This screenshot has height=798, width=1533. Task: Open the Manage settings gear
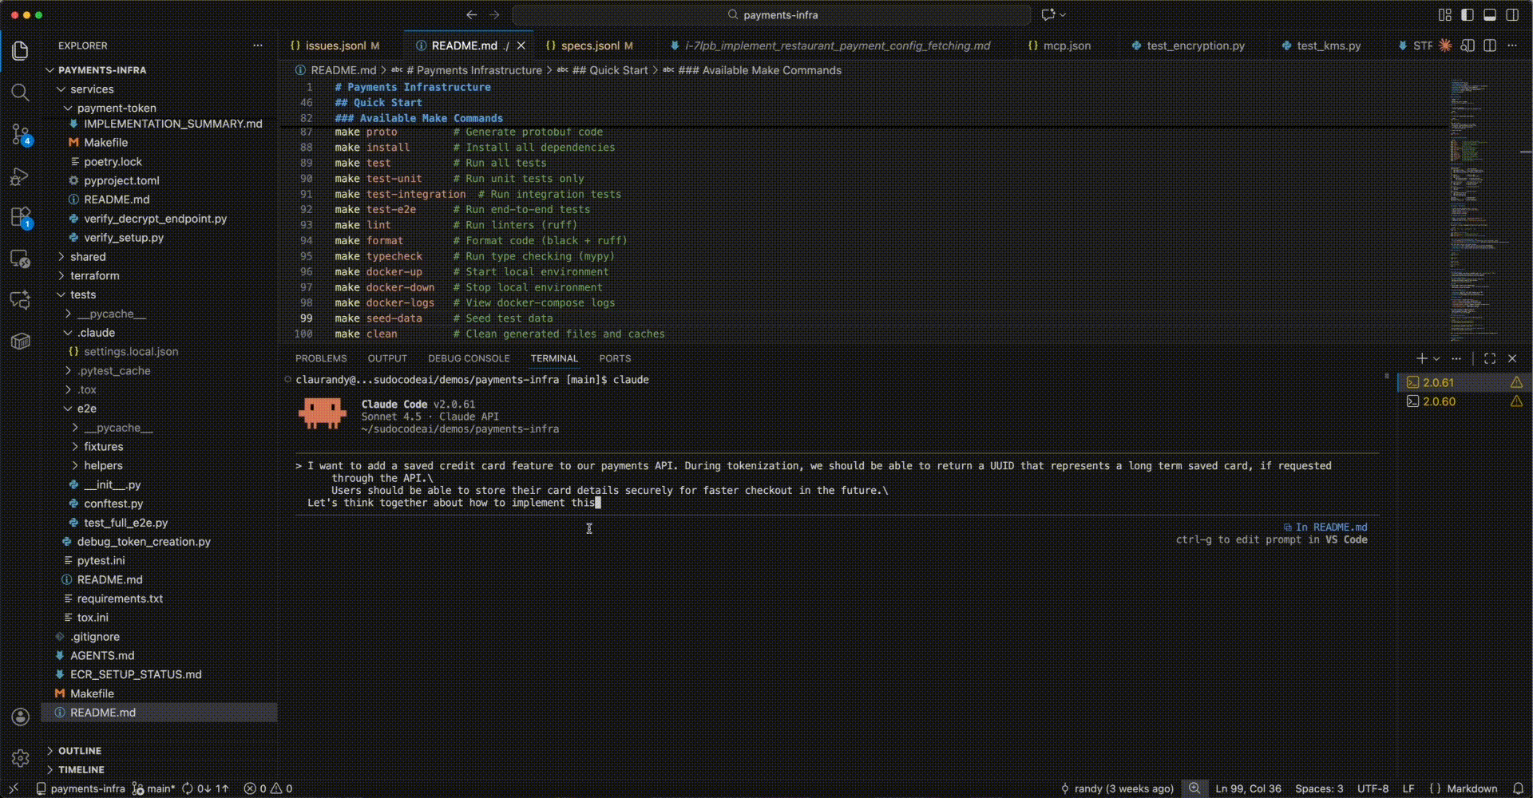(x=21, y=757)
